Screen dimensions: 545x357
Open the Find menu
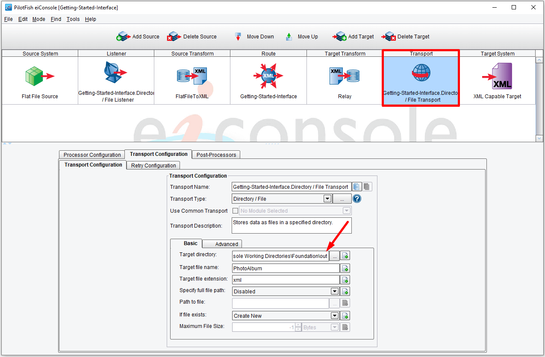click(x=56, y=19)
